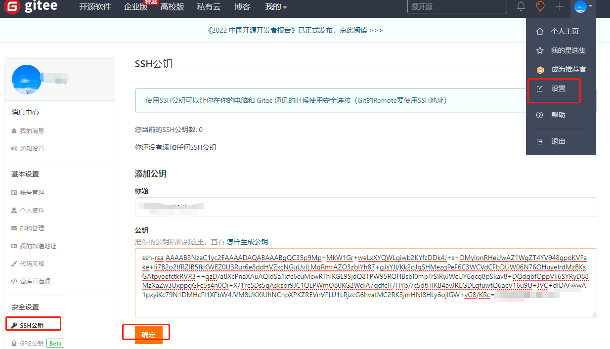Click the 安全设置 section heading
Image resolution: width=610 pixels, height=349 pixels.
click(x=25, y=307)
